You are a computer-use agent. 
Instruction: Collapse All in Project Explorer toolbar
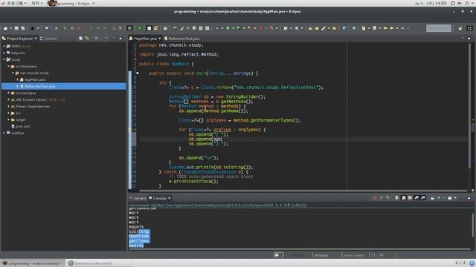pyautogui.click(x=80, y=39)
